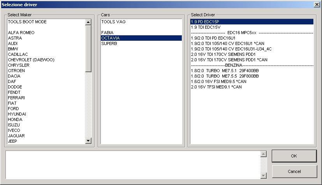Screen dimensions: 322x185
Task: Select FORD maker
Action: coord(46,109)
